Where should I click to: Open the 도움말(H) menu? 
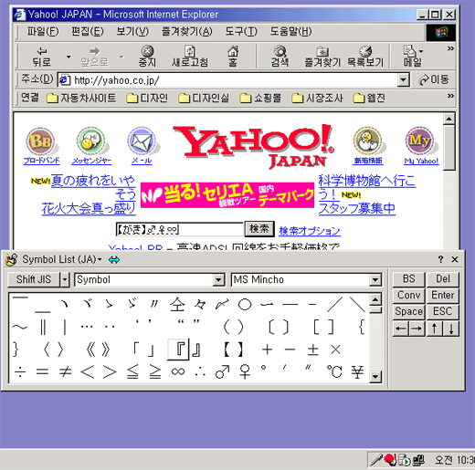[x=290, y=31]
